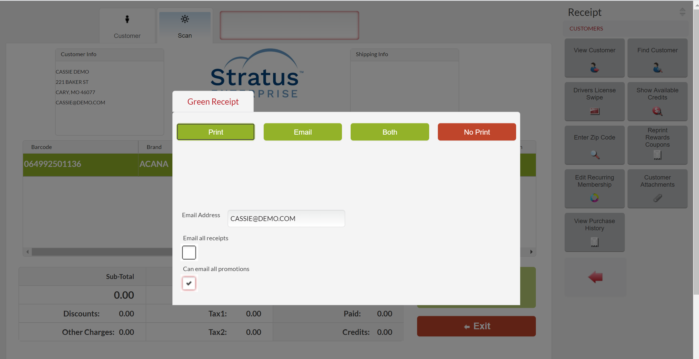Uncheck Can email all promotions

pos(189,283)
